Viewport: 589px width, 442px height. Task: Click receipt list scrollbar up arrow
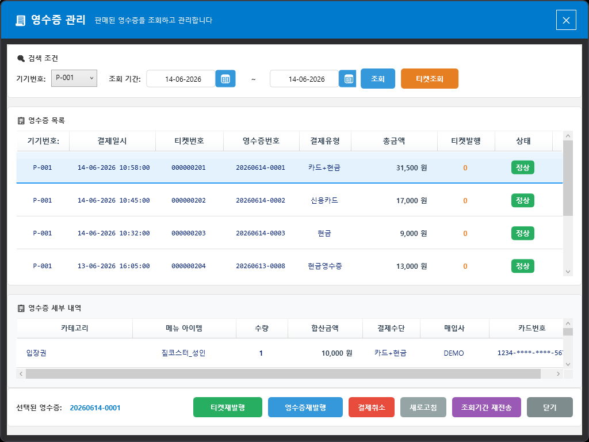point(568,136)
